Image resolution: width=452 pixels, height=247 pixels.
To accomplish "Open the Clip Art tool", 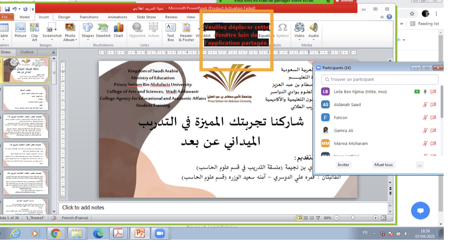I will (35, 30).
